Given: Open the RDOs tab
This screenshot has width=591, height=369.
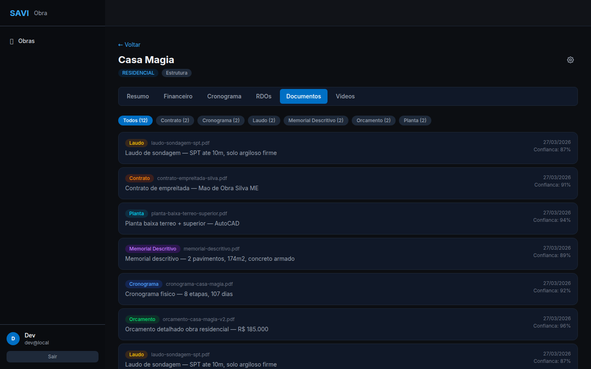Looking at the screenshot, I should tap(263, 96).
